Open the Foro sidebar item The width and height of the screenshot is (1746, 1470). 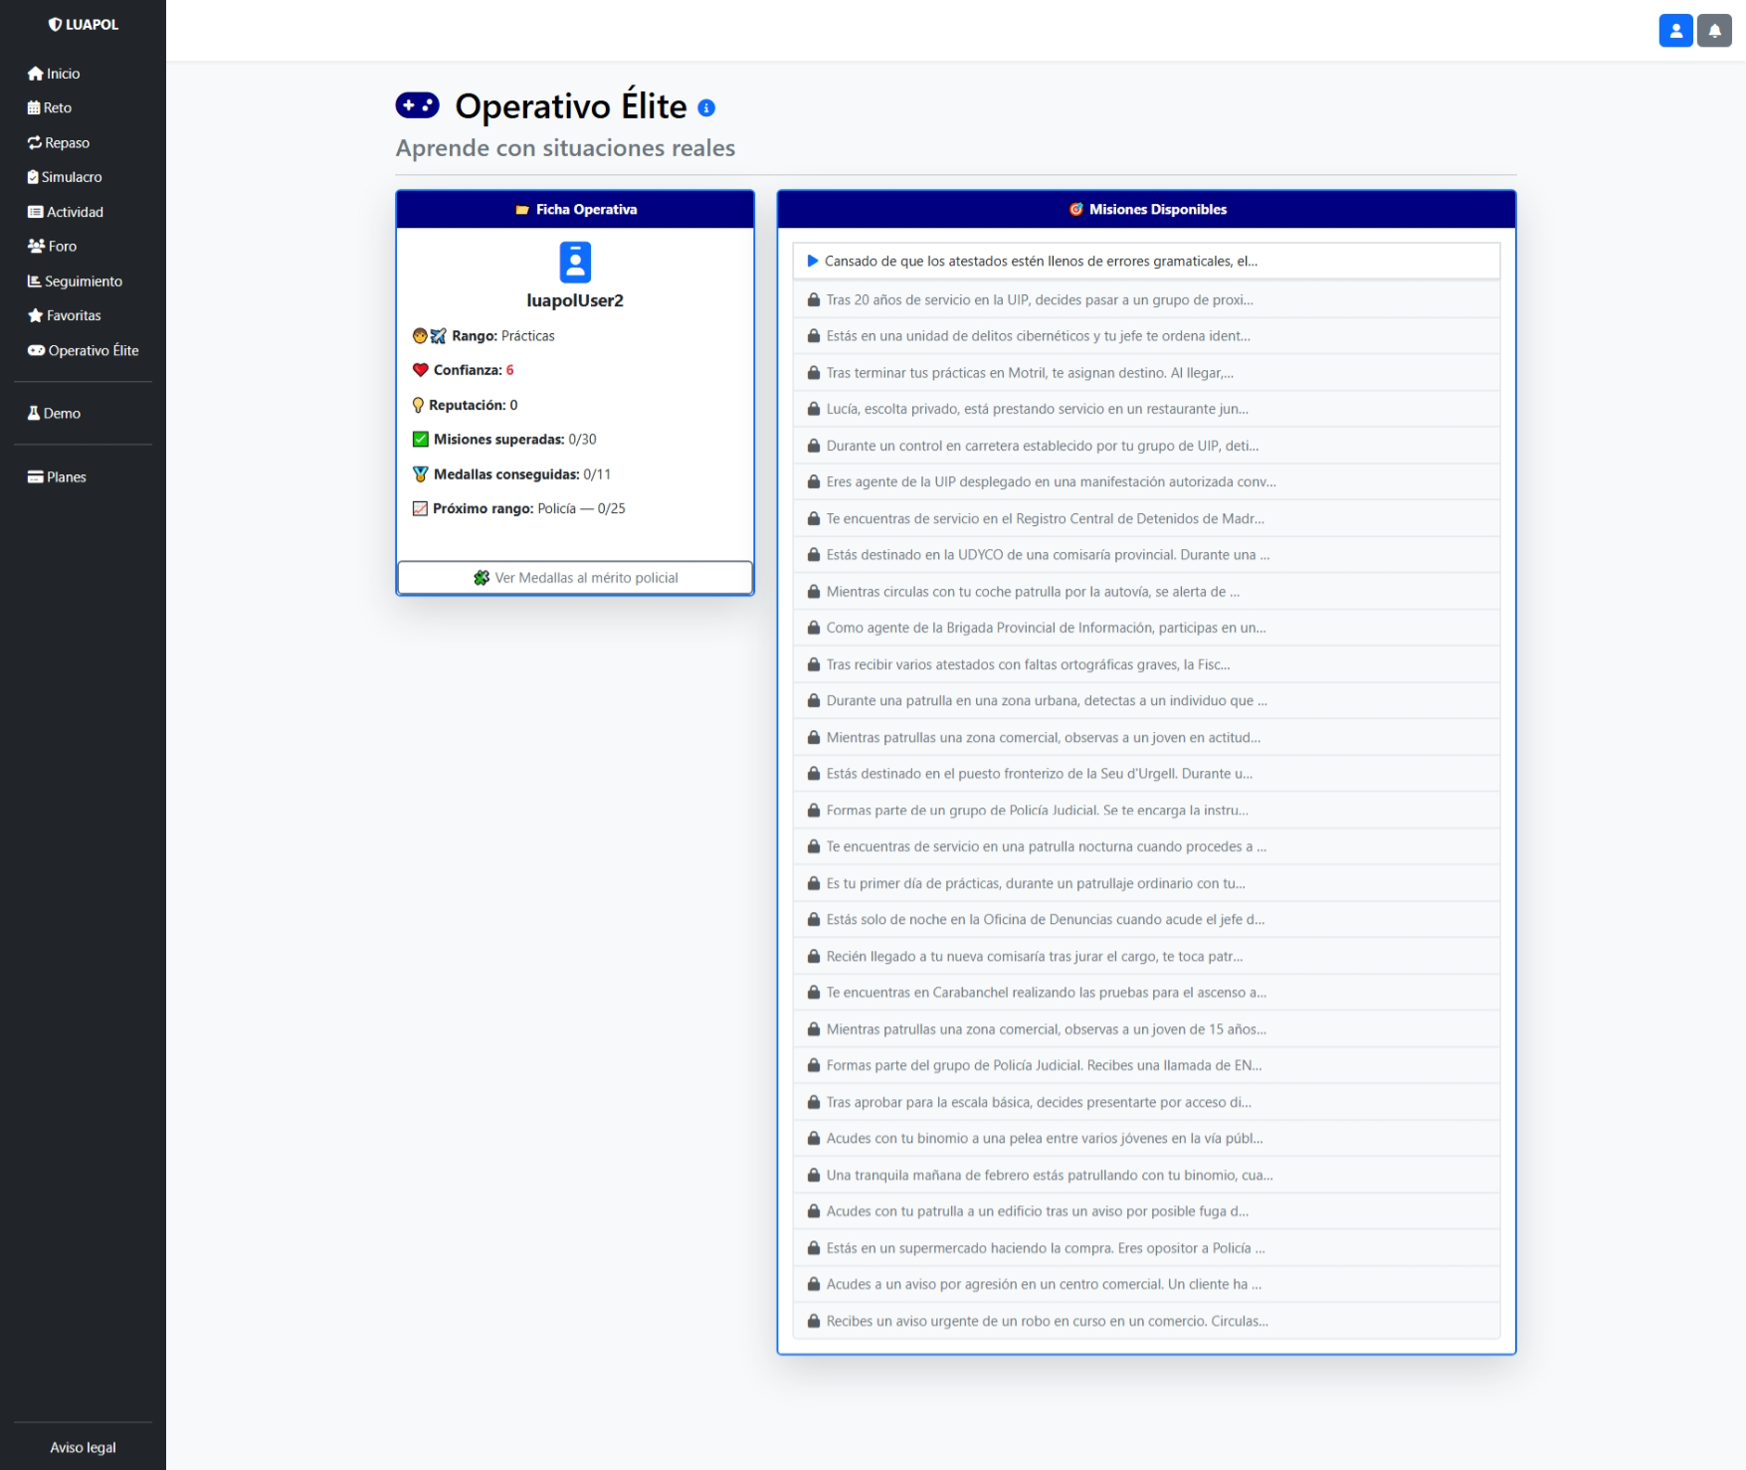click(53, 247)
